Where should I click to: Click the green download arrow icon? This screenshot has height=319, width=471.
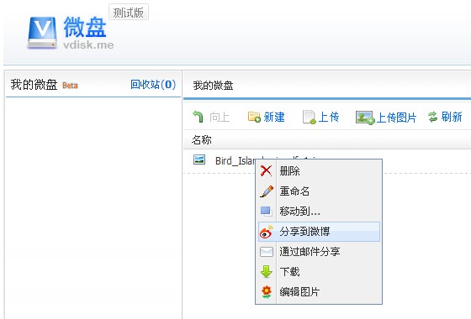[267, 272]
